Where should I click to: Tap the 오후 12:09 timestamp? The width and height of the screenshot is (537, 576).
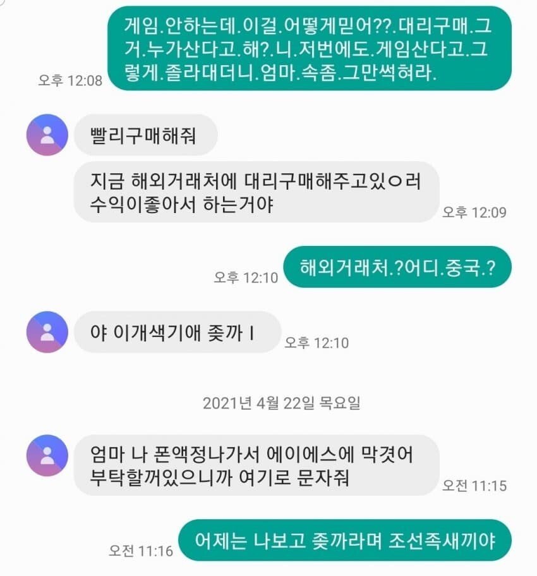click(474, 212)
